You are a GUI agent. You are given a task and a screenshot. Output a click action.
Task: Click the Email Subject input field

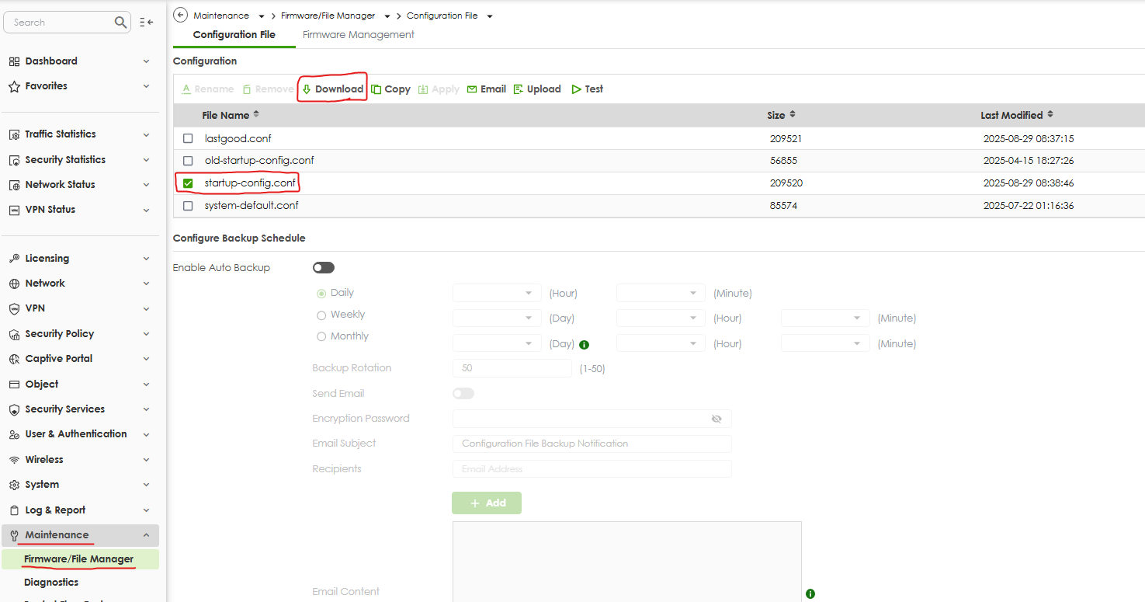click(x=592, y=444)
